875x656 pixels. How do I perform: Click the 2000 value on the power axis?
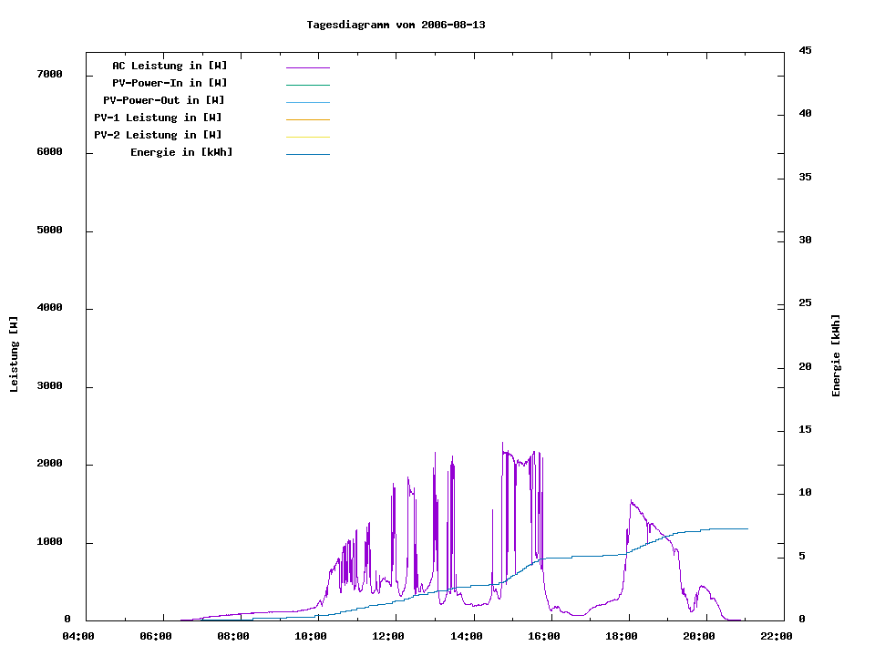[x=49, y=464]
